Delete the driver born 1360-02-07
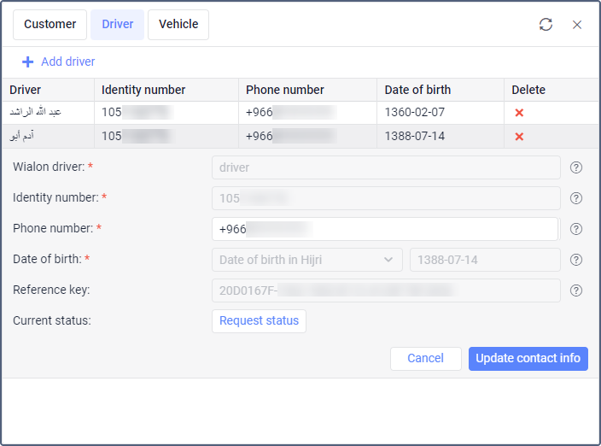Screen dimensions: 601x446 [x=519, y=113]
